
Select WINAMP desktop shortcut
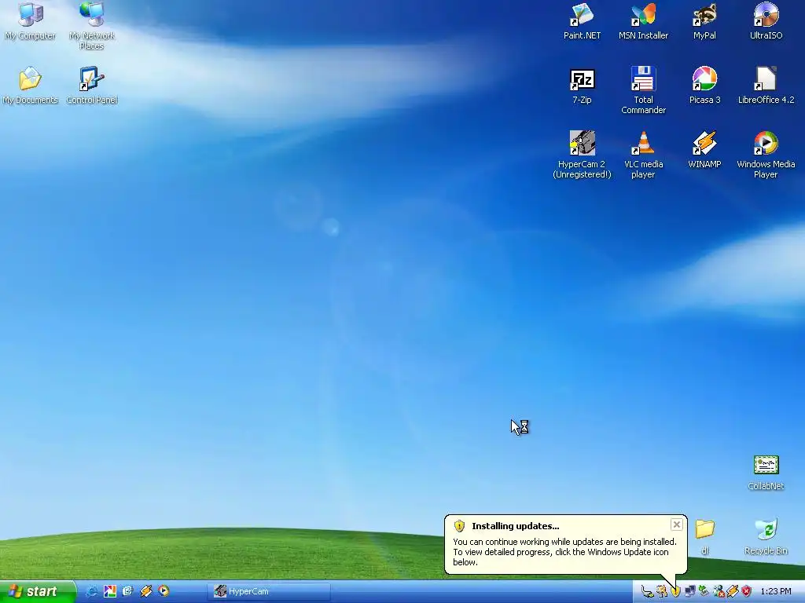704,150
